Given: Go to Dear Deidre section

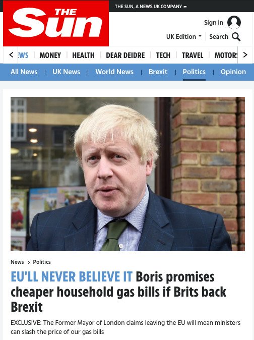Looking at the screenshot, I should (x=125, y=55).
